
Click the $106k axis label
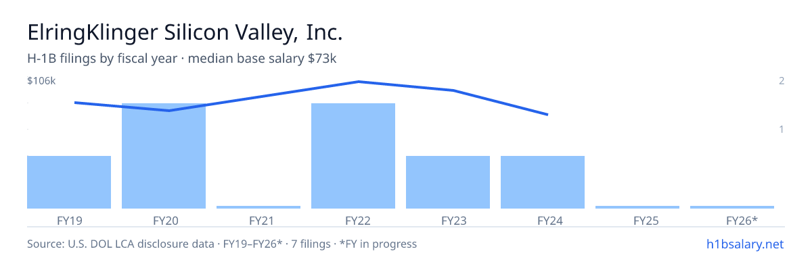41,81
